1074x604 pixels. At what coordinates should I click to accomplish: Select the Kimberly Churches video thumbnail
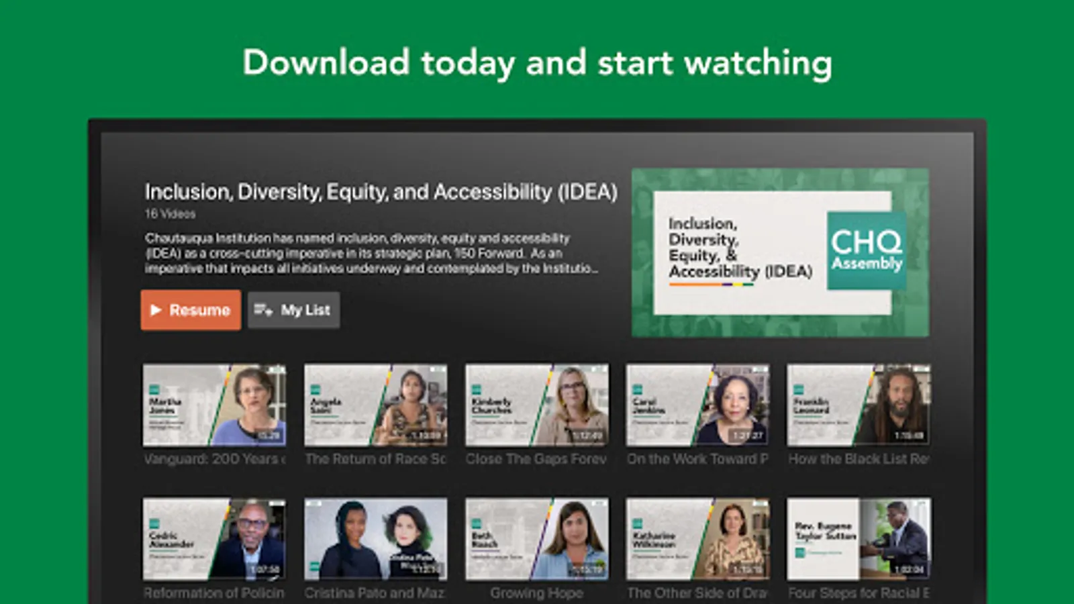click(537, 405)
